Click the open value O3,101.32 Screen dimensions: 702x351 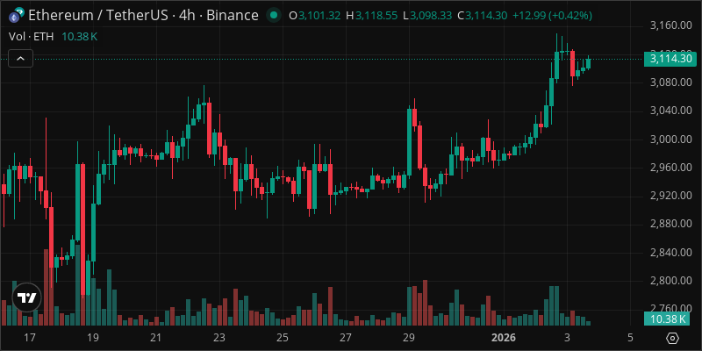(x=315, y=16)
